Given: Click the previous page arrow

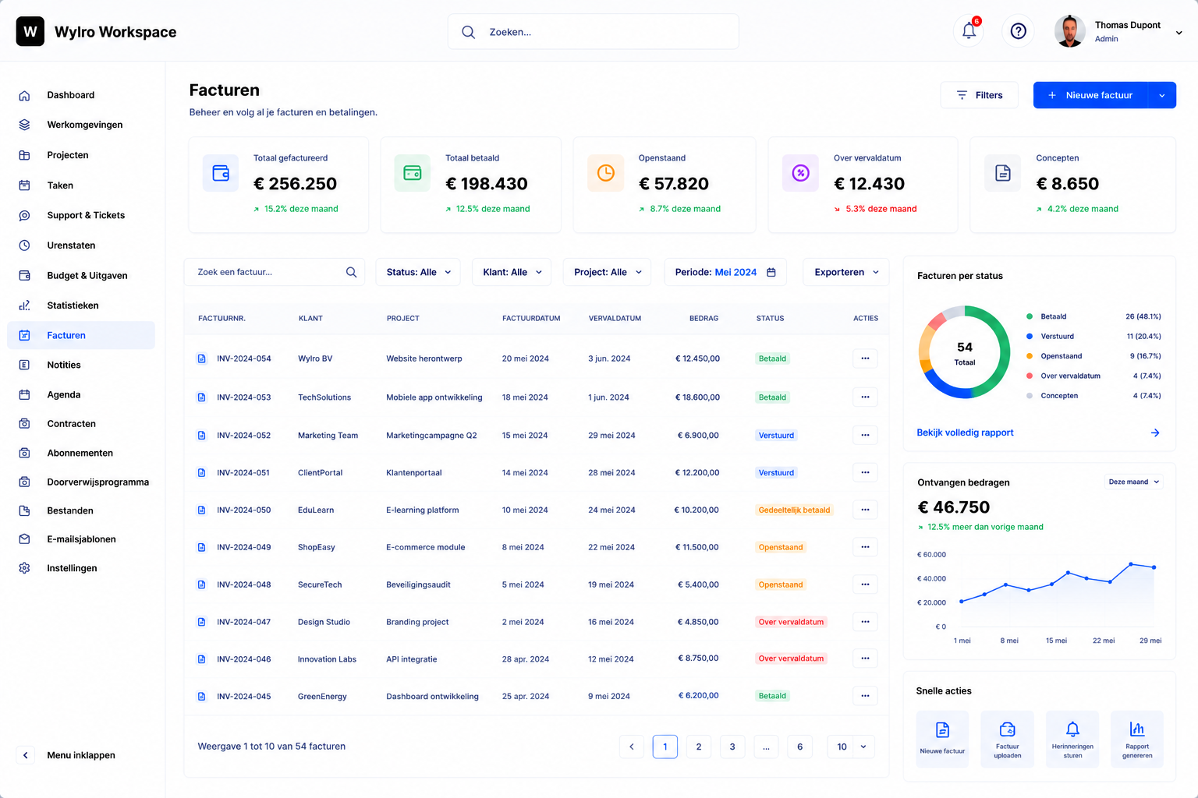Looking at the screenshot, I should tap(632, 747).
